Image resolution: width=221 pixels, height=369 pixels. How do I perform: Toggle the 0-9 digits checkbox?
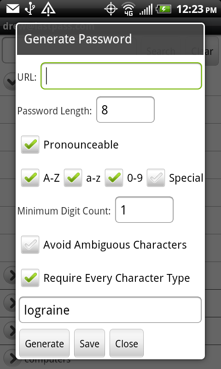[114, 178]
